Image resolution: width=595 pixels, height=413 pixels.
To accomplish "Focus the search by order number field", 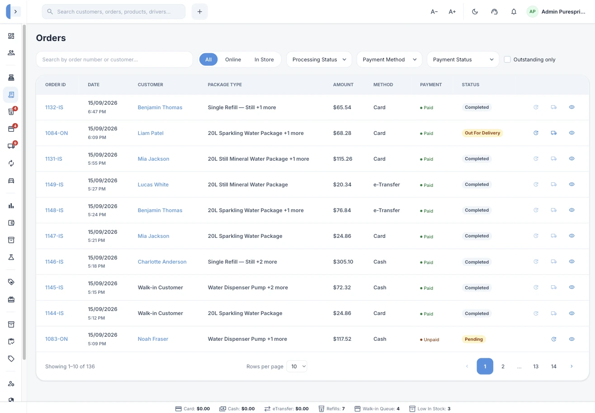I will click(x=114, y=60).
